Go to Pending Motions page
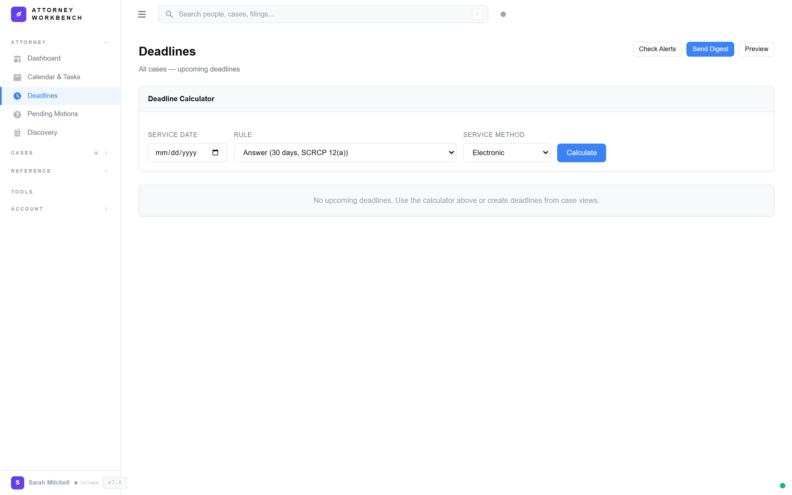 point(53,114)
